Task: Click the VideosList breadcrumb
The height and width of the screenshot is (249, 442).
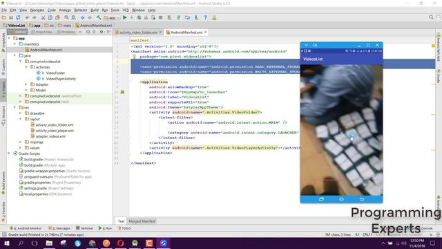Action: [x=14, y=26]
